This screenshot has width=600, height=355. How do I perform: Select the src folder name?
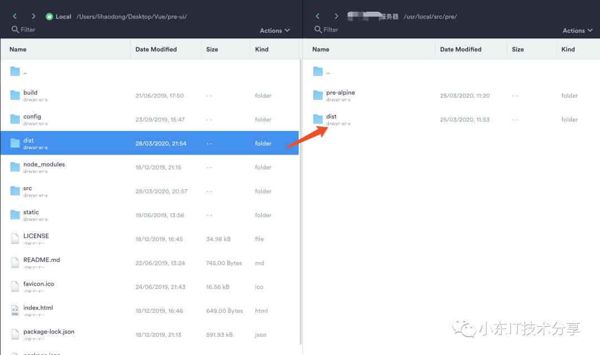[x=28, y=189]
